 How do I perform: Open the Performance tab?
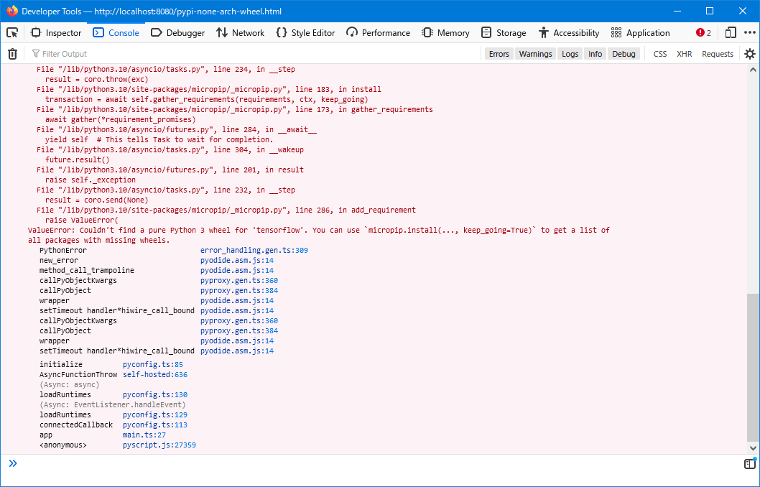tap(378, 32)
